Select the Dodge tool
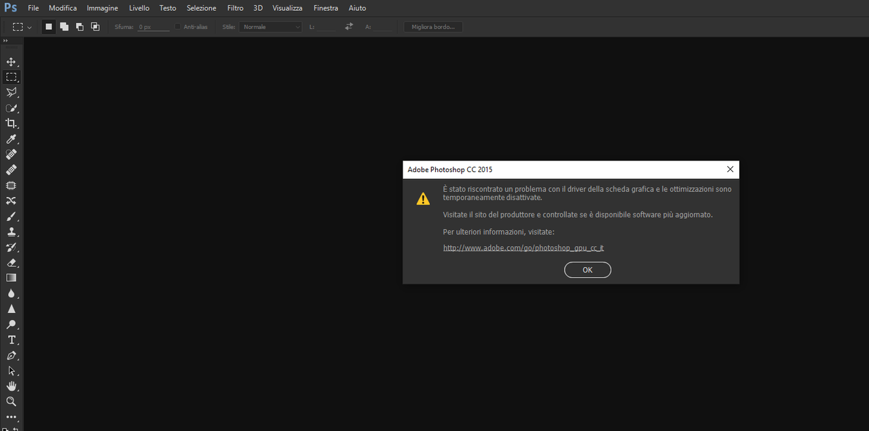 (11, 325)
